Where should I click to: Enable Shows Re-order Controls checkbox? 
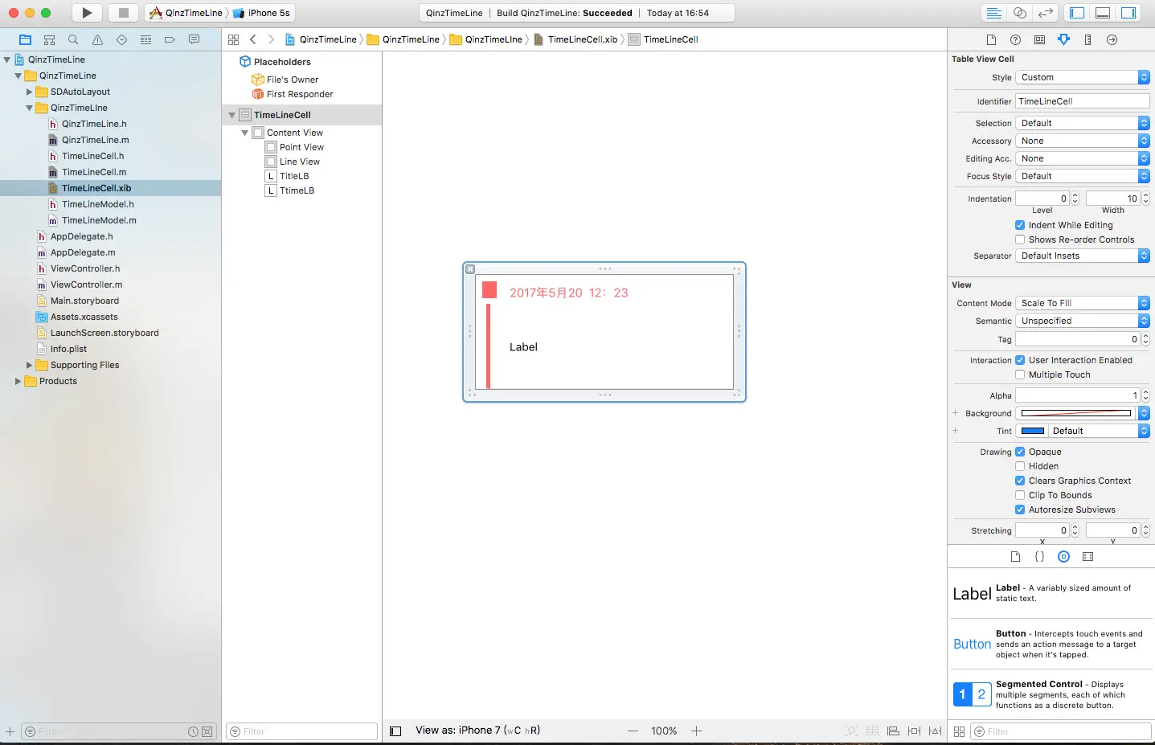[x=1020, y=239]
